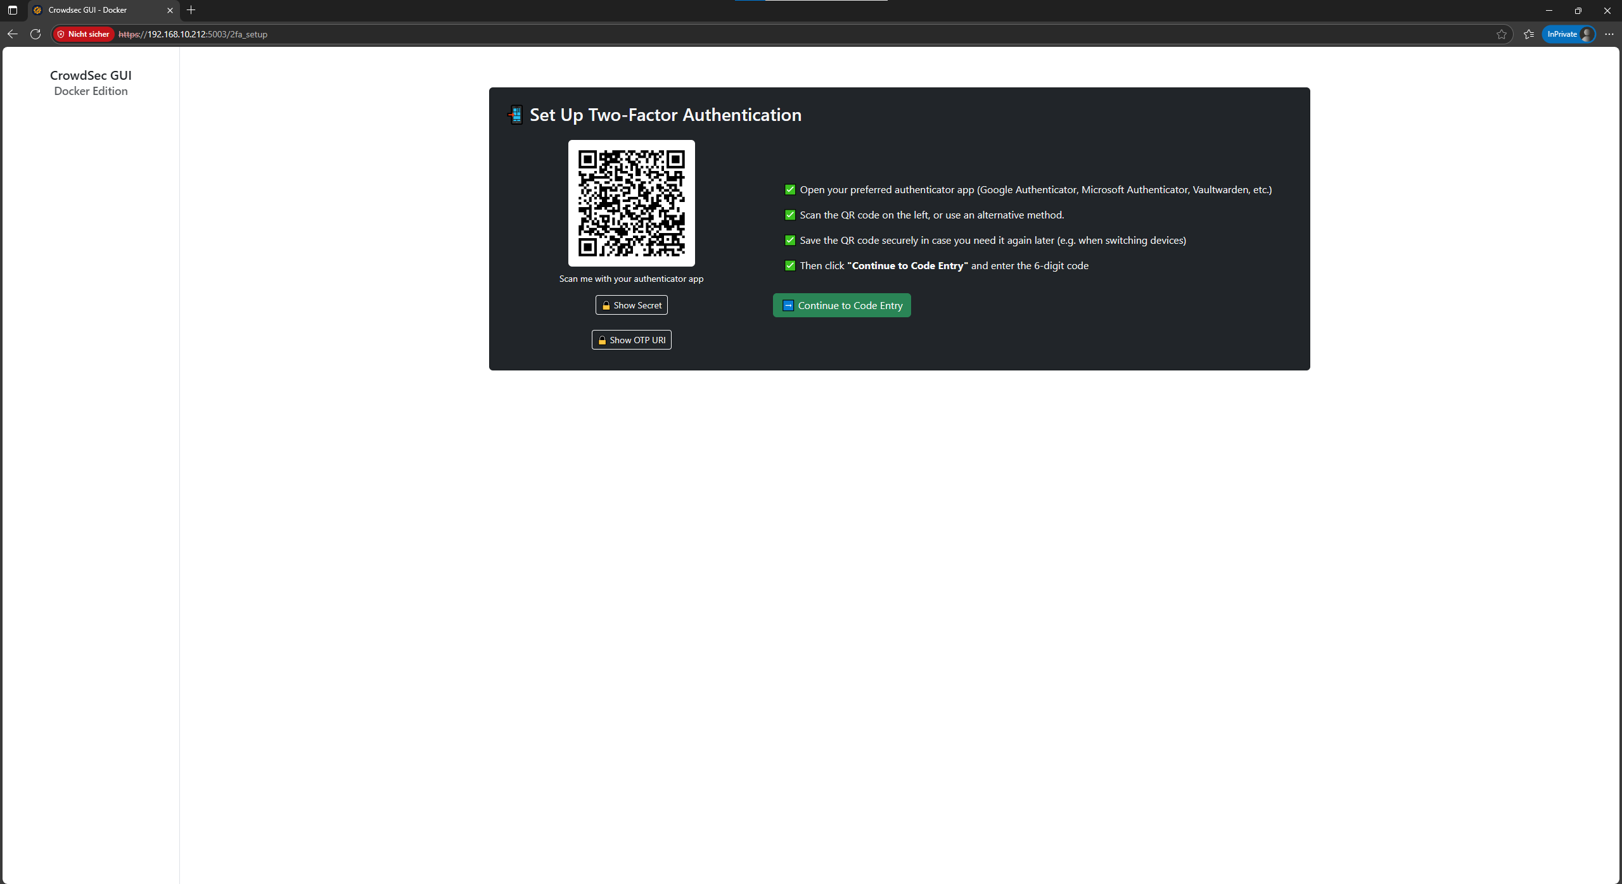The height and width of the screenshot is (884, 1622).
Task: Click the CrowdSec GUI sidebar title
Action: tap(91, 75)
